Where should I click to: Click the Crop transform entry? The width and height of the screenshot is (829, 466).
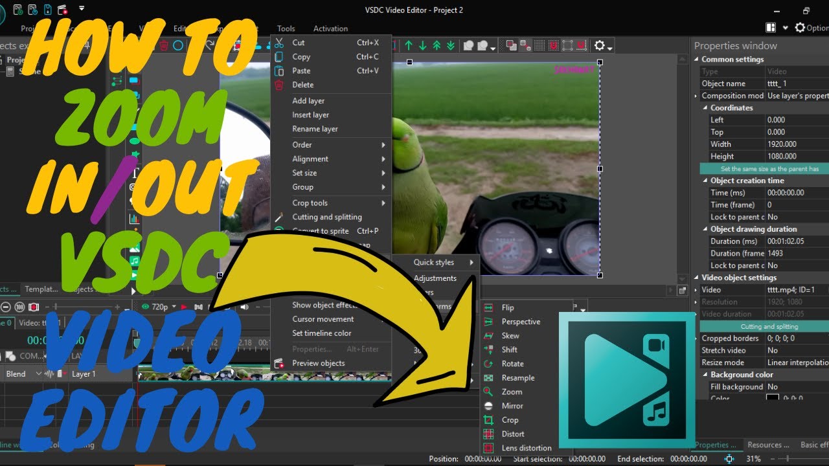(510, 420)
